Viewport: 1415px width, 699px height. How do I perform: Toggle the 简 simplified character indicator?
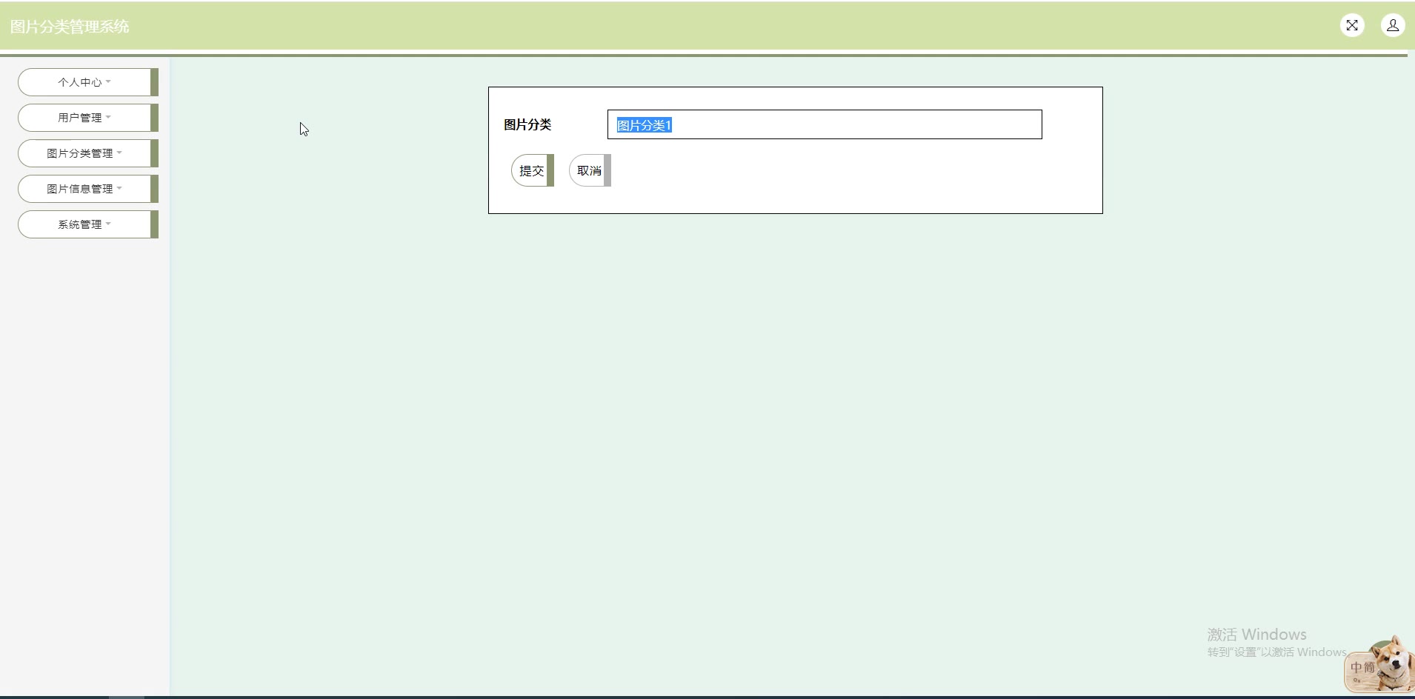(x=1369, y=667)
